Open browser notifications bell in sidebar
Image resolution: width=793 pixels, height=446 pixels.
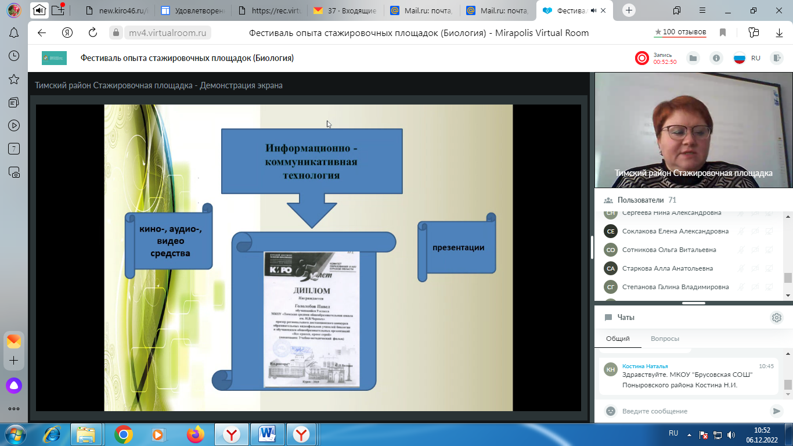(x=14, y=33)
